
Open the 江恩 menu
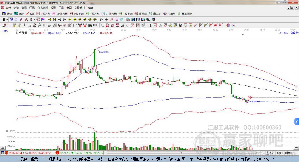pyautogui.click(x=32, y=8)
